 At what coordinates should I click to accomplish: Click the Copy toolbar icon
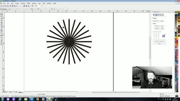click(x=12, y=6)
